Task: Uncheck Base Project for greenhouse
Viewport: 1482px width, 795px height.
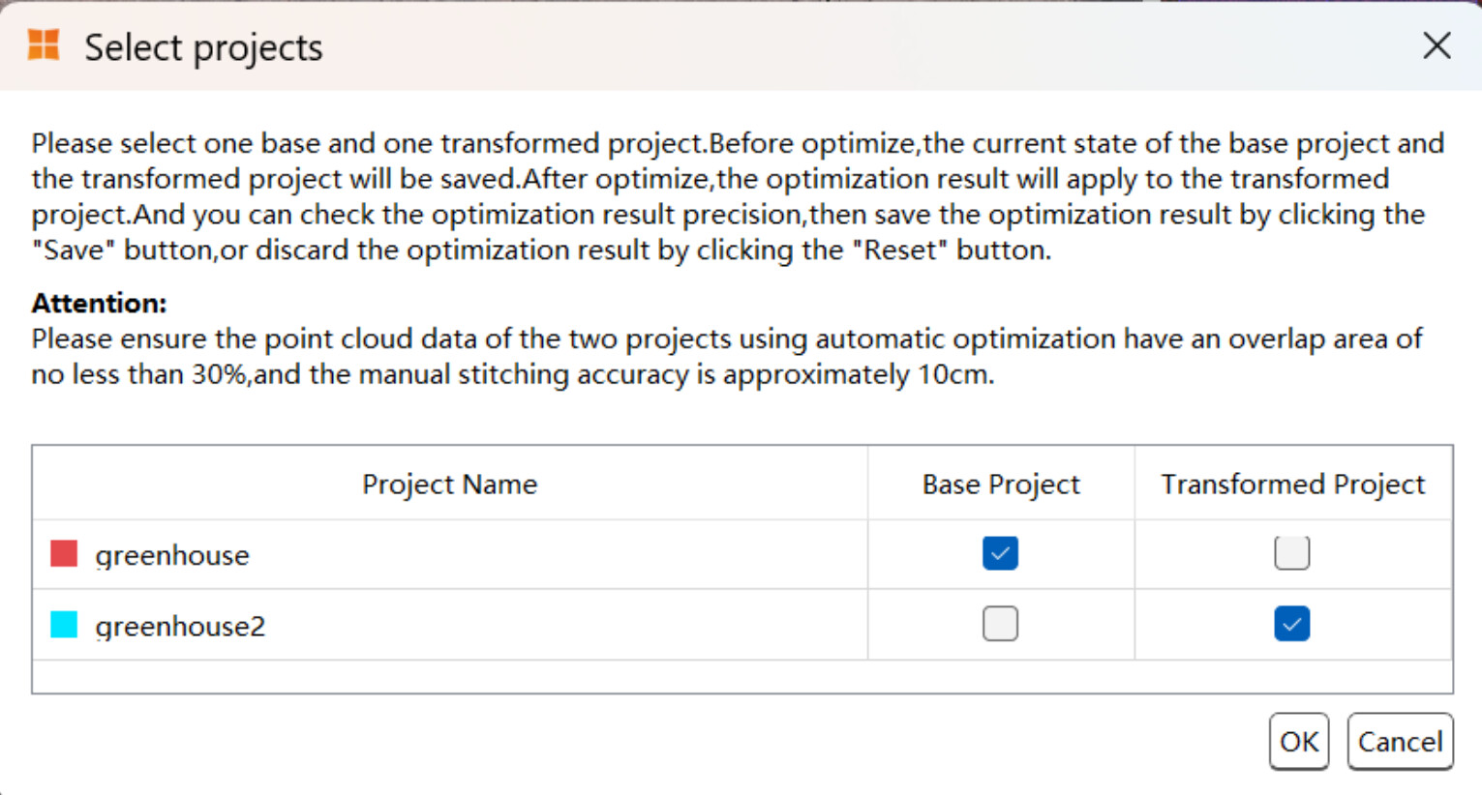Action: (x=1000, y=553)
